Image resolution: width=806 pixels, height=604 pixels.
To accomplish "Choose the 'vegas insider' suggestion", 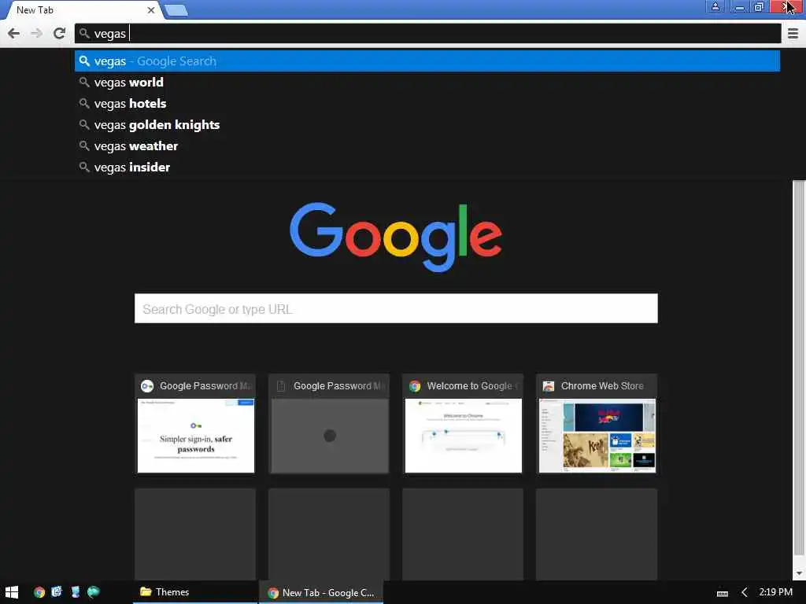I will click(x=427, y=168).
